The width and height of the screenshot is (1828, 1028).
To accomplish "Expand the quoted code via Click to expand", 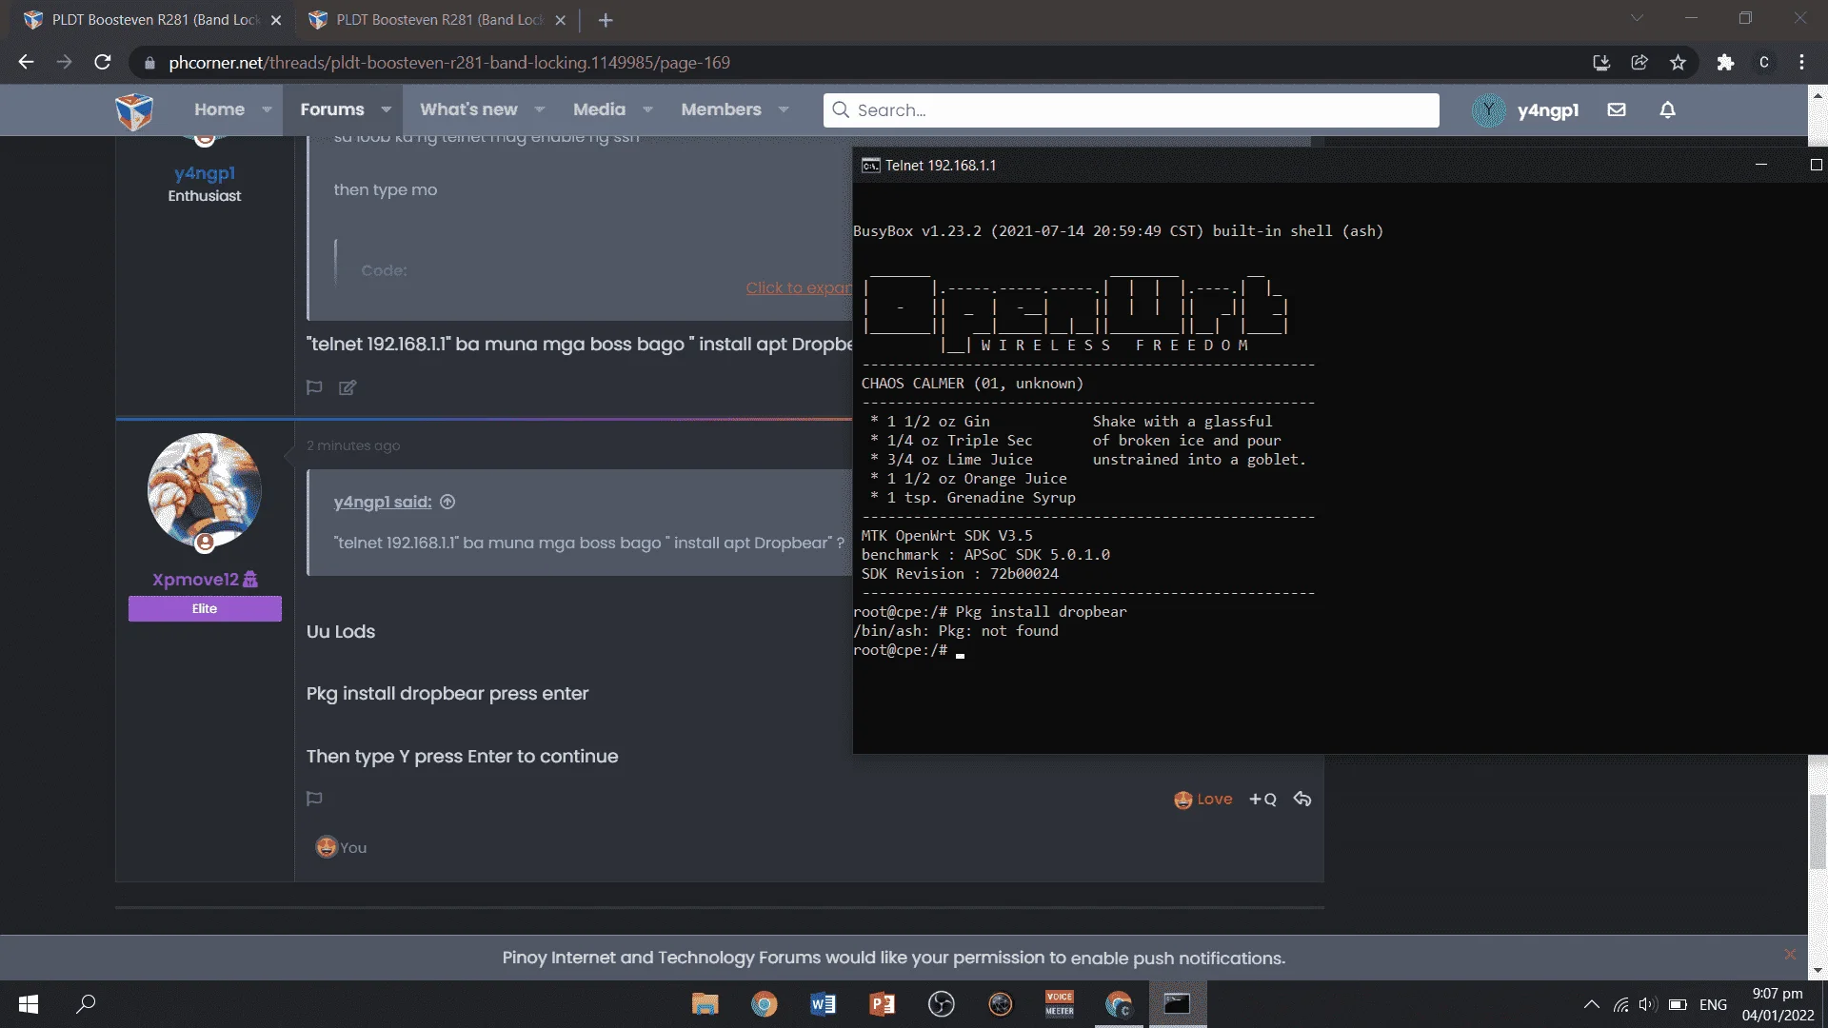I will pos(798,288).
